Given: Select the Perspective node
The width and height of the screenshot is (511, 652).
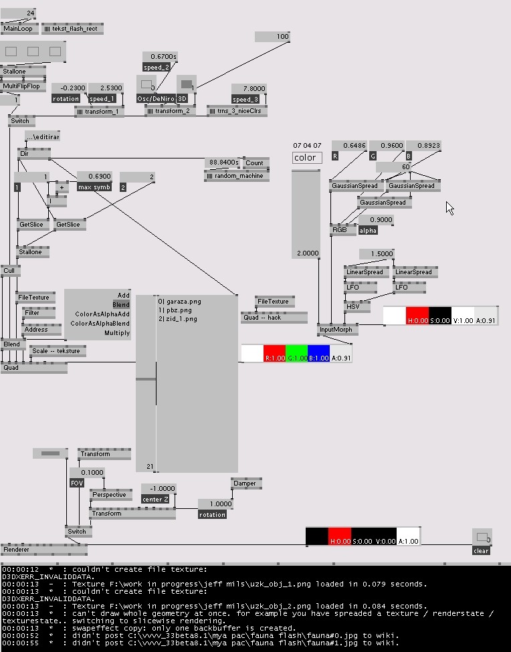Looking at the screenshot, I should 108,495.
